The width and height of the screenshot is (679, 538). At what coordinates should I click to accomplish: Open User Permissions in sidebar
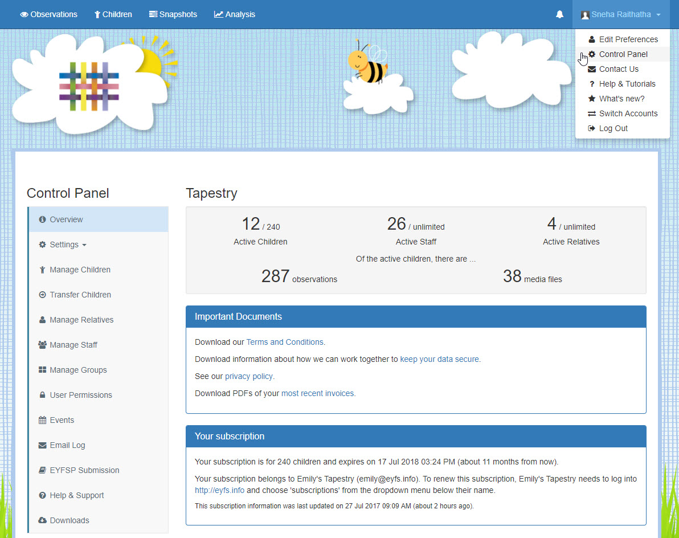pyautogui.click(x=99, y=395)
